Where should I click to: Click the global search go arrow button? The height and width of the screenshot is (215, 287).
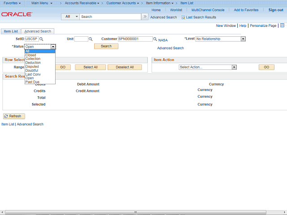[145, 17]
